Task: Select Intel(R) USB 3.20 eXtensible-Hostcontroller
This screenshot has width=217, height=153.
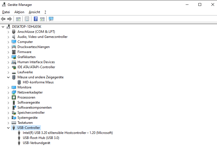Action: (68, 133)
